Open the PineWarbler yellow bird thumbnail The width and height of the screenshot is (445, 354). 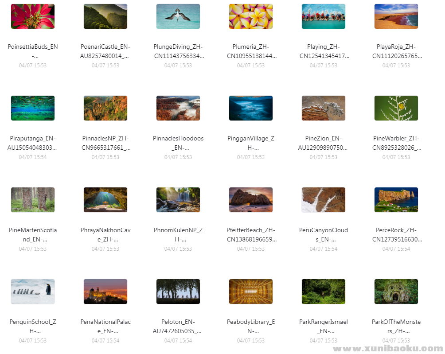click(x=396, y=108)
